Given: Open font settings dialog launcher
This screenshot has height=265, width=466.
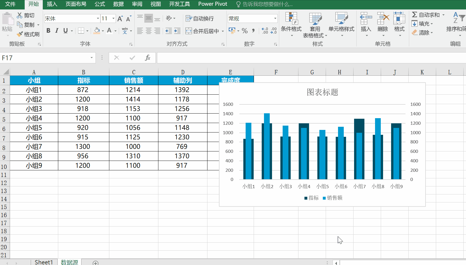Looking at the screenshot, I should pyautogui.click(x=131, y=44).
